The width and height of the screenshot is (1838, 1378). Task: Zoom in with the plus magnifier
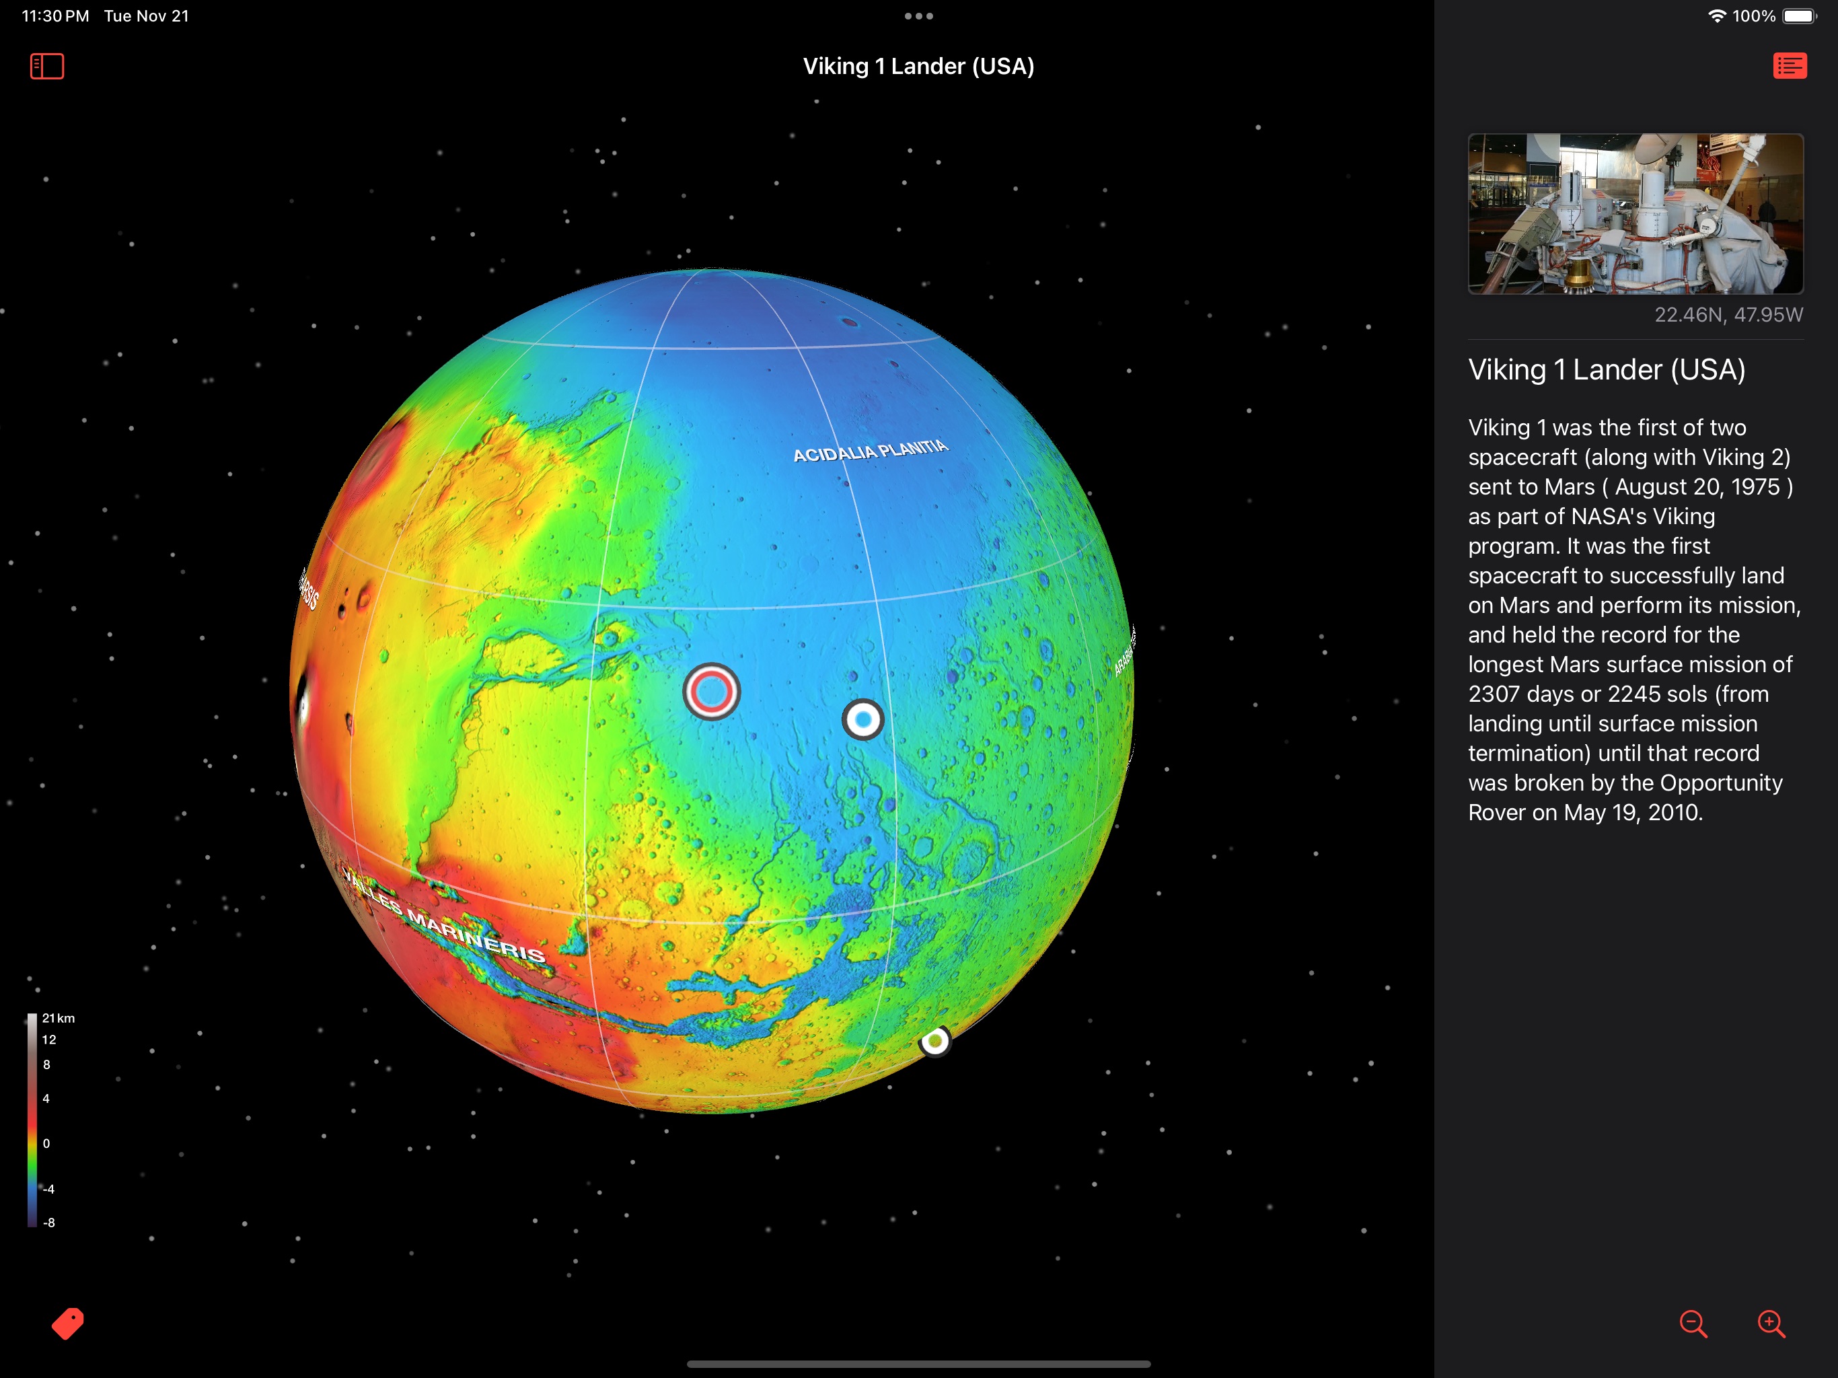[1771, 1324]
